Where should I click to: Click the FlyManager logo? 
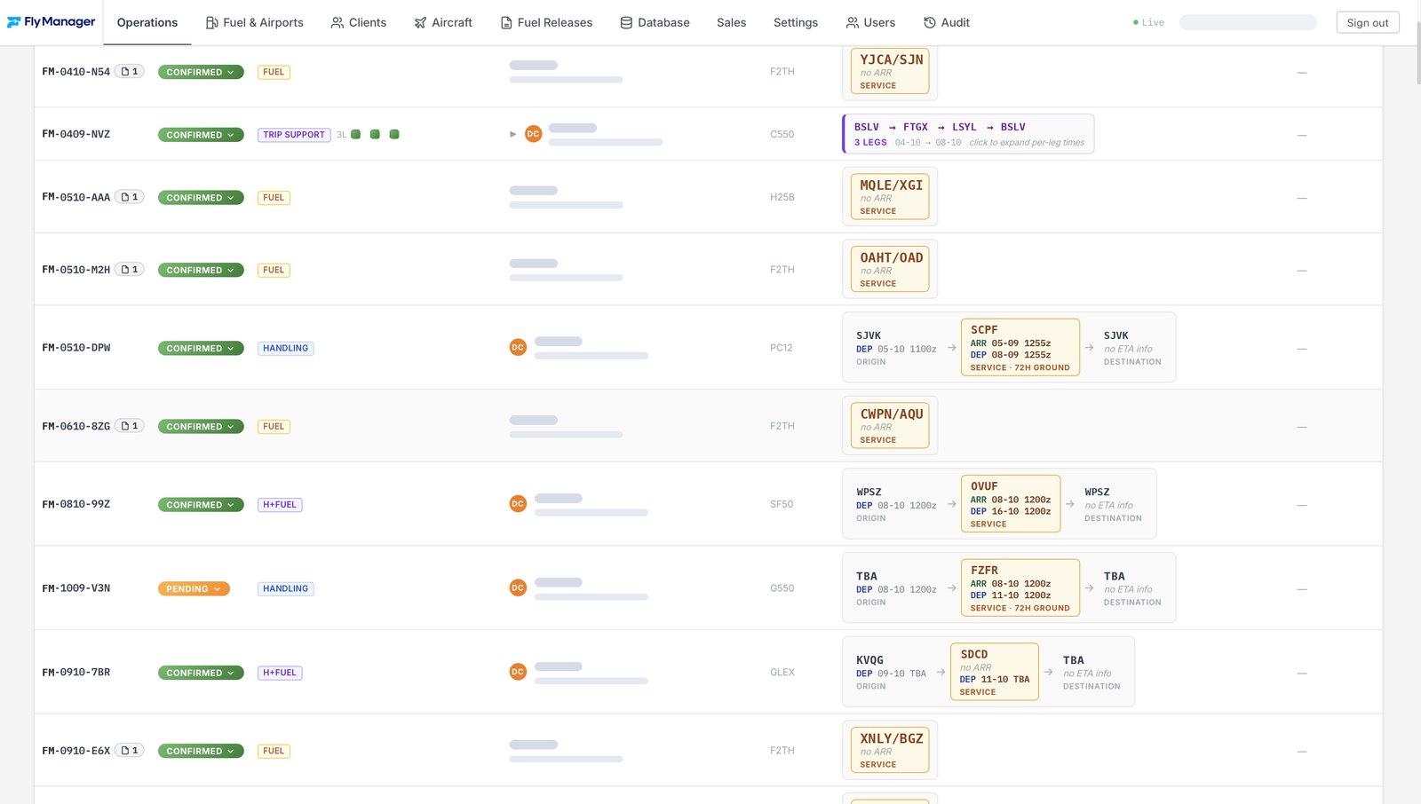pos(52,22)
